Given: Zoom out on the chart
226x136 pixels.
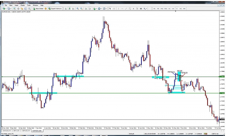Looking at the screenshot, I should (x=81, y=9).
